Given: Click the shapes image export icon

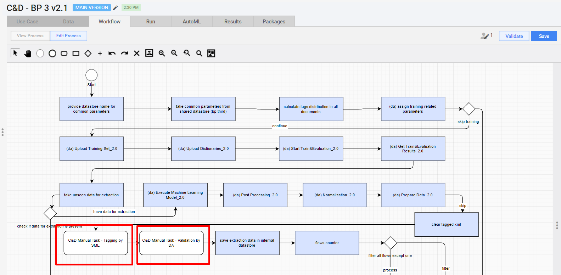Looking at the screenshot, I should point(211,53).
